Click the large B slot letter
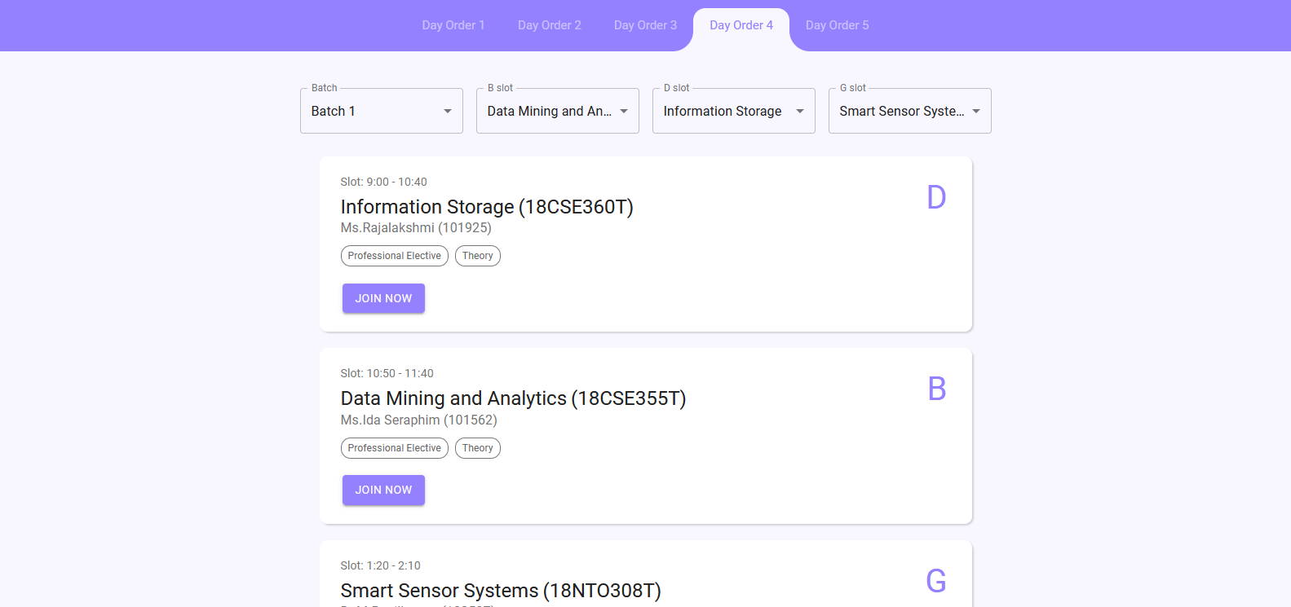The height and width of the screenshot is (607, 1291). [936, 389]
